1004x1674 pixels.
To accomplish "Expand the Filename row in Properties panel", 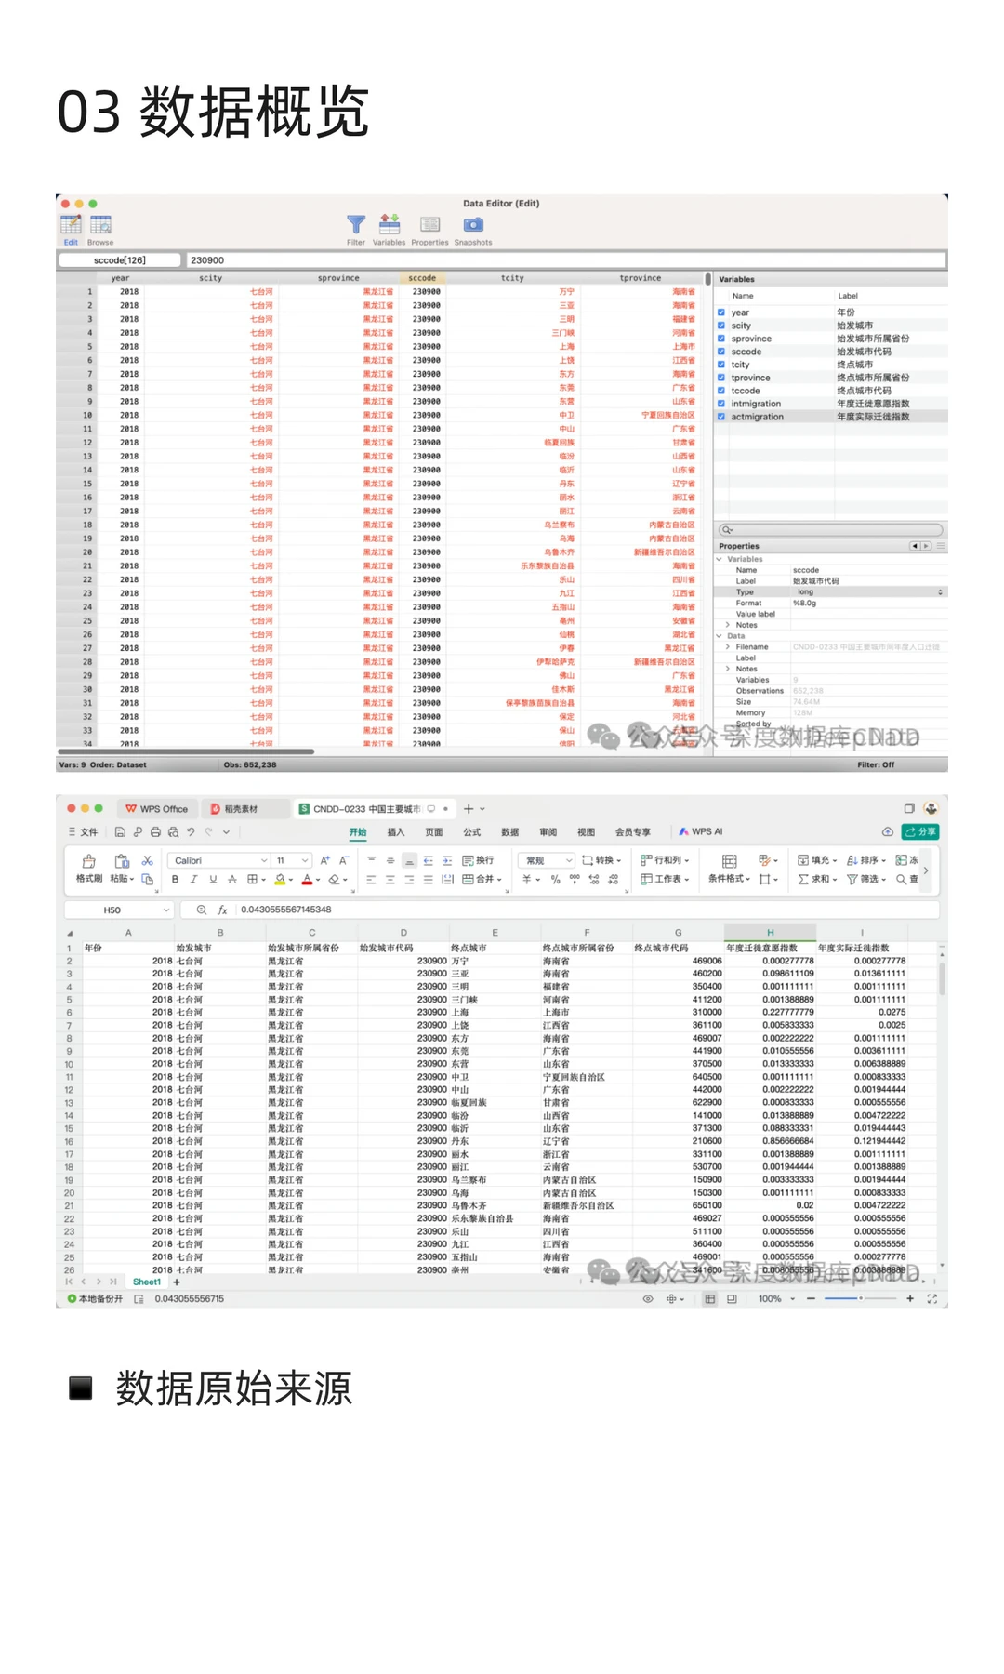I will click(728, 646).
